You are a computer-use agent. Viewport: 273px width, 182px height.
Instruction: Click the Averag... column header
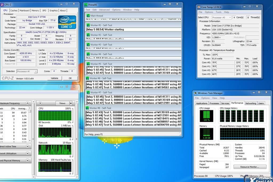pyautogui.click(x=22, y=108)
